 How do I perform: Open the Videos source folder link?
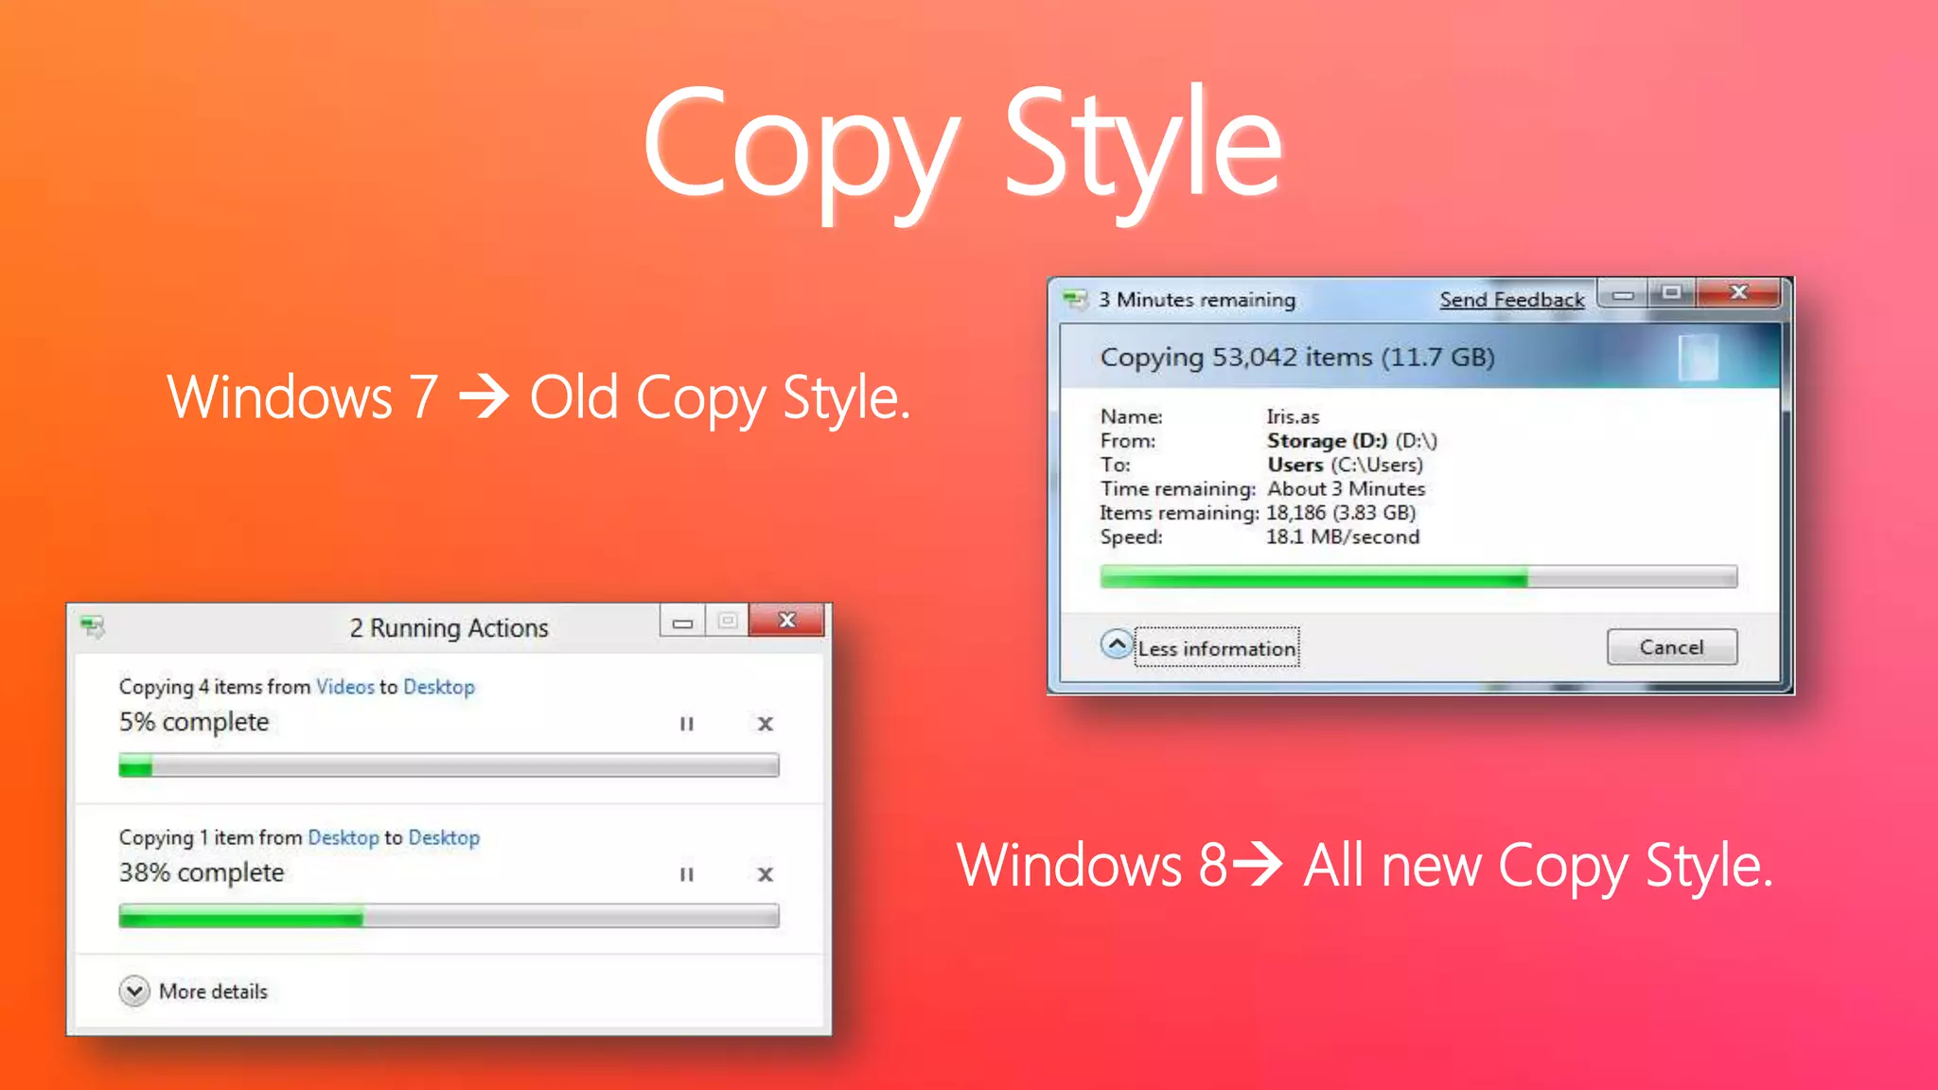coord(345,687)
